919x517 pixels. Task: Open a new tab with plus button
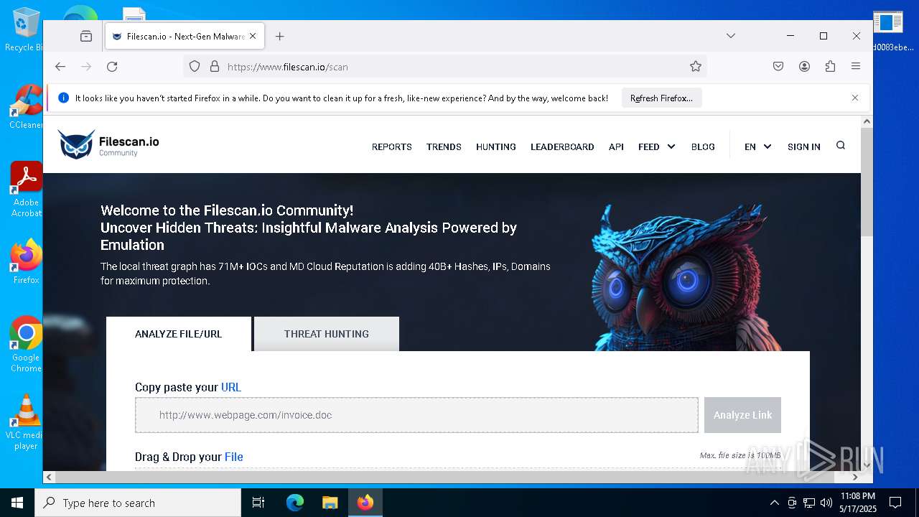(280, 36)
